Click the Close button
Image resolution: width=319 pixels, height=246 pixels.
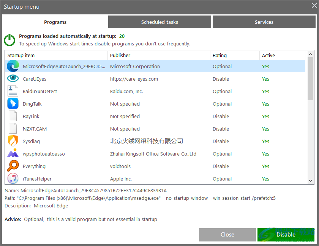tap(227, 235)
